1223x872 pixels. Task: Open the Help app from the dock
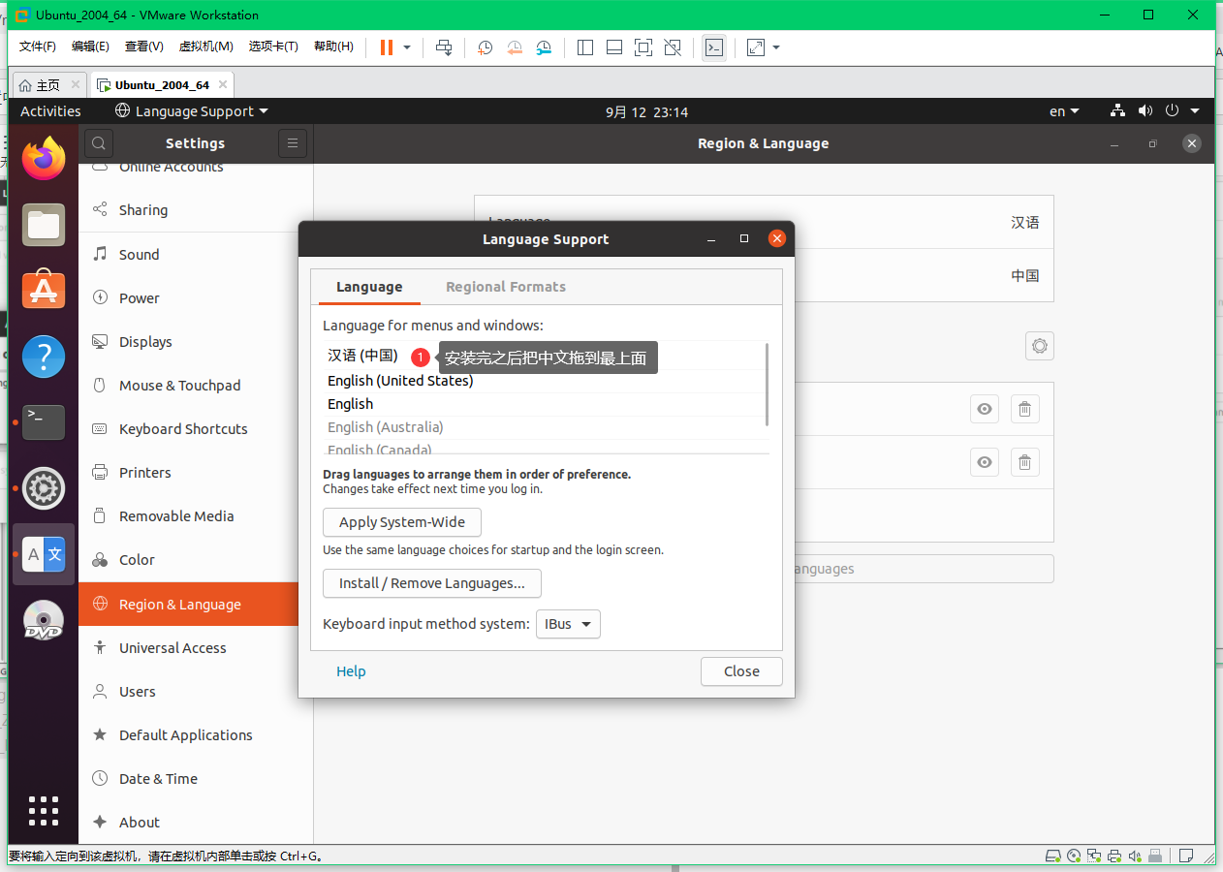point(44,357)
